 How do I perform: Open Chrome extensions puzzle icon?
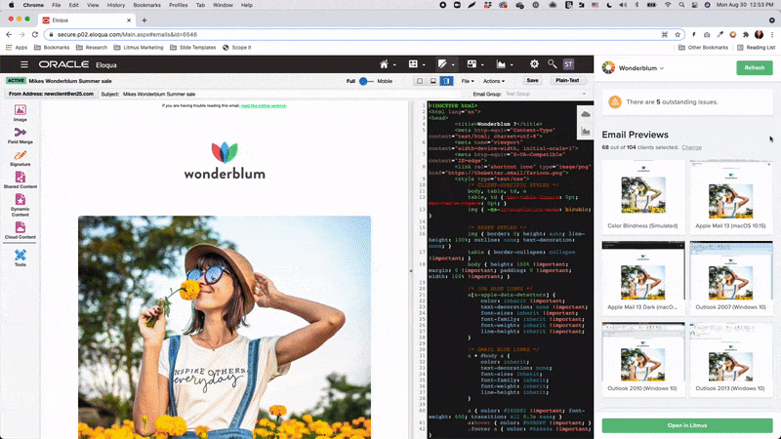[x=746, y=34]
